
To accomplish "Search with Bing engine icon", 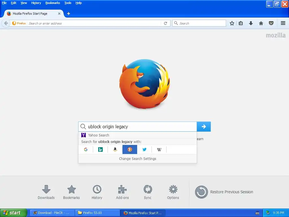I will 100,149.
